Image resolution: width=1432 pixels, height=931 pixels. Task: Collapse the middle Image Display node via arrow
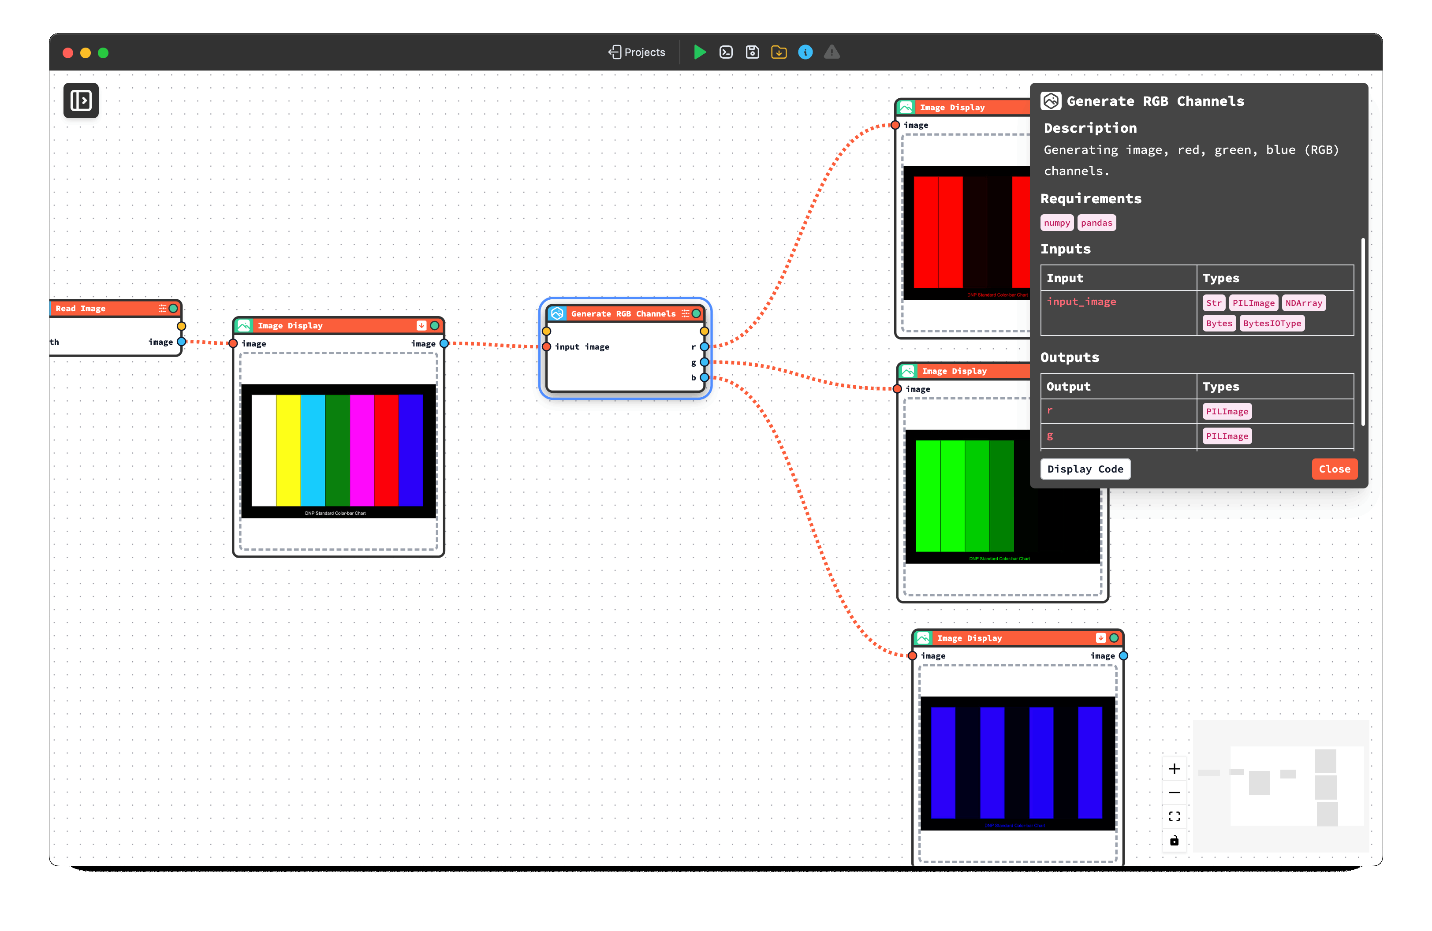[x=421, y=325]
